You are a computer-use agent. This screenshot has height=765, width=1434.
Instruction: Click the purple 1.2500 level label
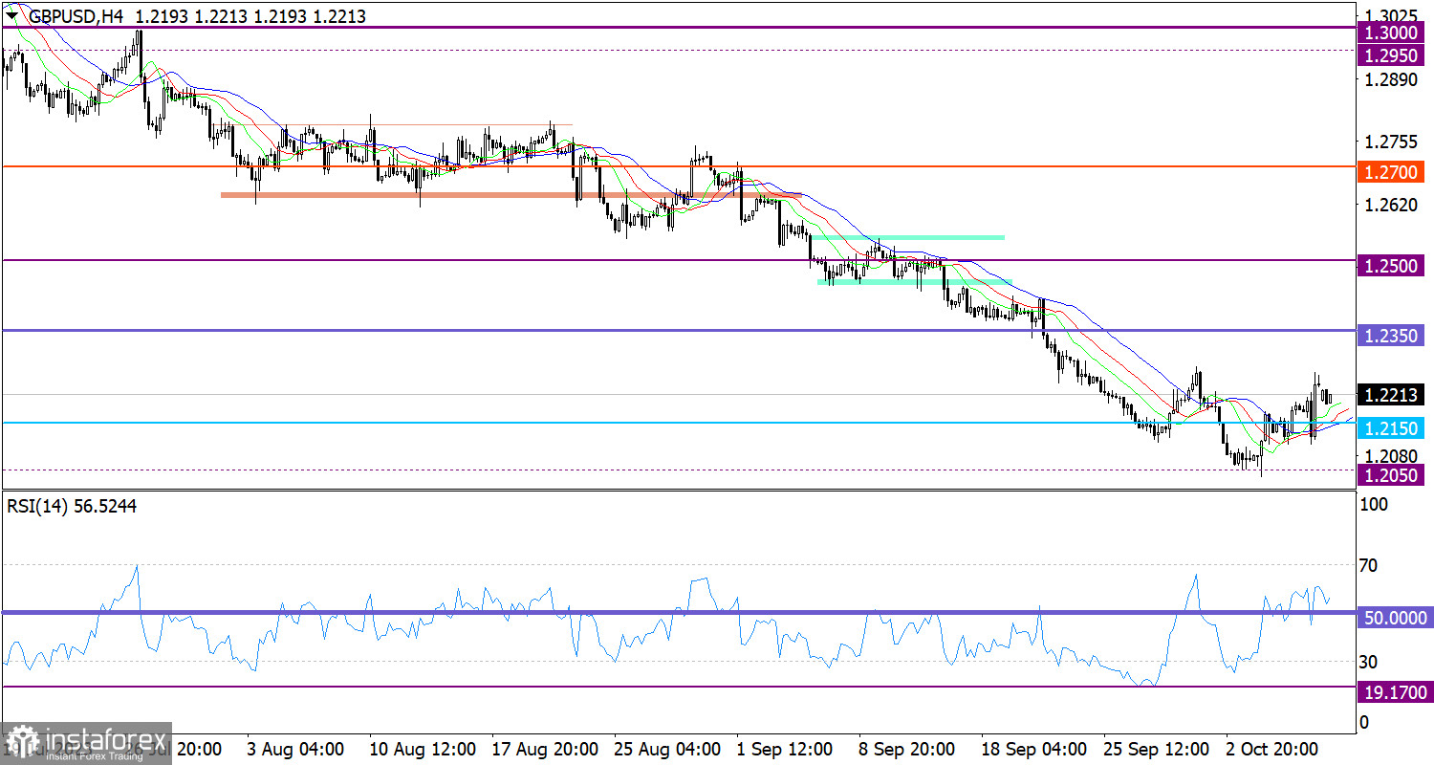1393,266
